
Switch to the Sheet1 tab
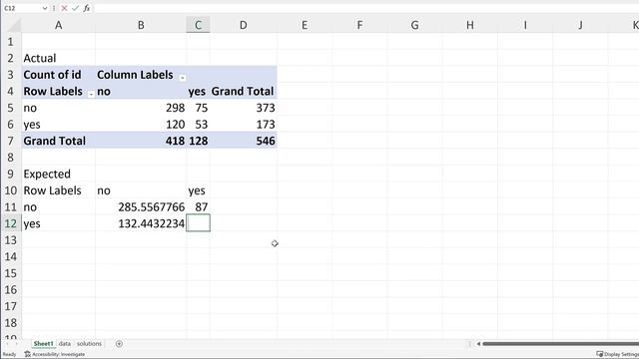43,343
